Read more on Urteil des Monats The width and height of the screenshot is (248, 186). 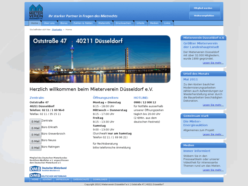213,105
